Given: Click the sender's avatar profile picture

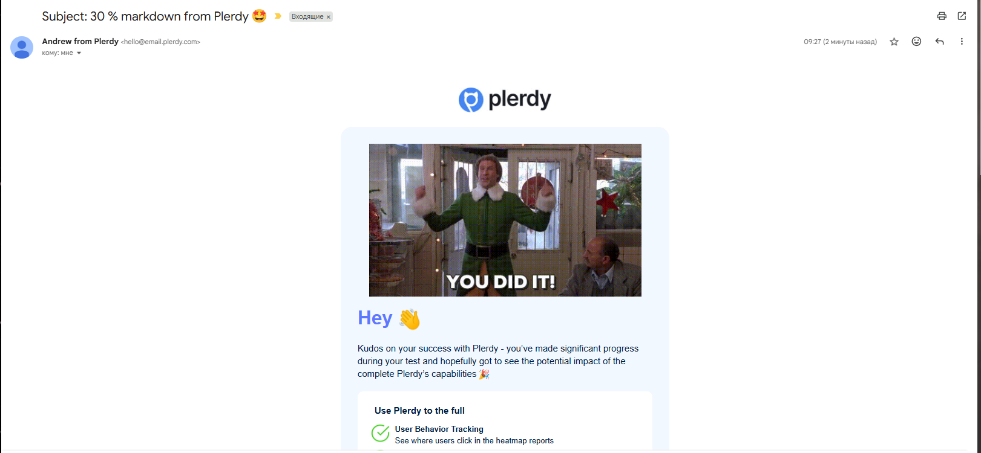Looking at the screenshot, I should point(22,47).
